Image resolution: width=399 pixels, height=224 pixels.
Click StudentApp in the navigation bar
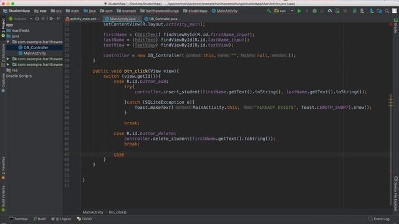pyautogui.click(x=17, y=11)
